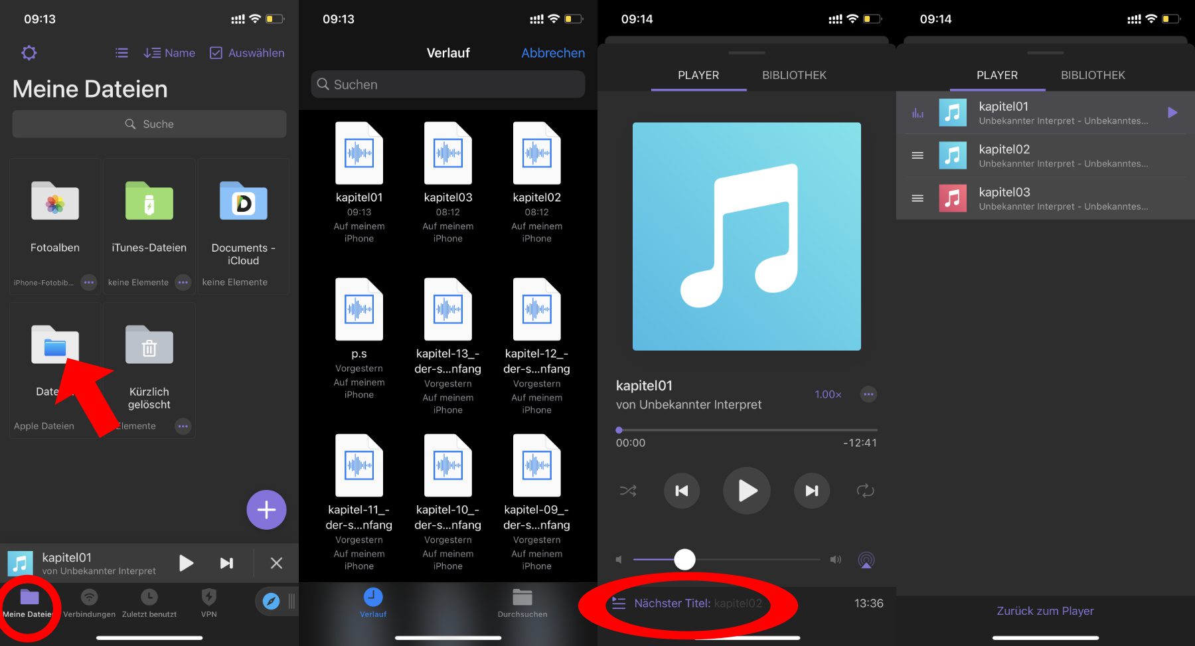Open Nächster Titel queue list

click(687, 604)
